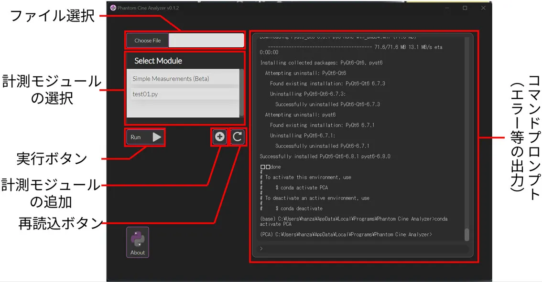This screenshot has width=542, height=282.
Task: Close the Phantom Cine Analyzer window
Action: pyautogui.click(x=483, y=8)
